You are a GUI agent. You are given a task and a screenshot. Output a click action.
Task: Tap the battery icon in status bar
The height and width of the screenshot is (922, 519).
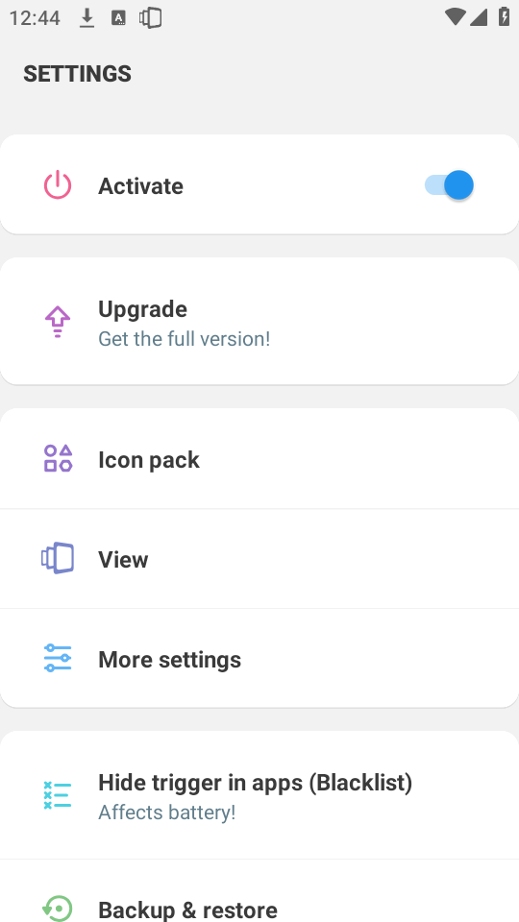(x=504, y=16)
